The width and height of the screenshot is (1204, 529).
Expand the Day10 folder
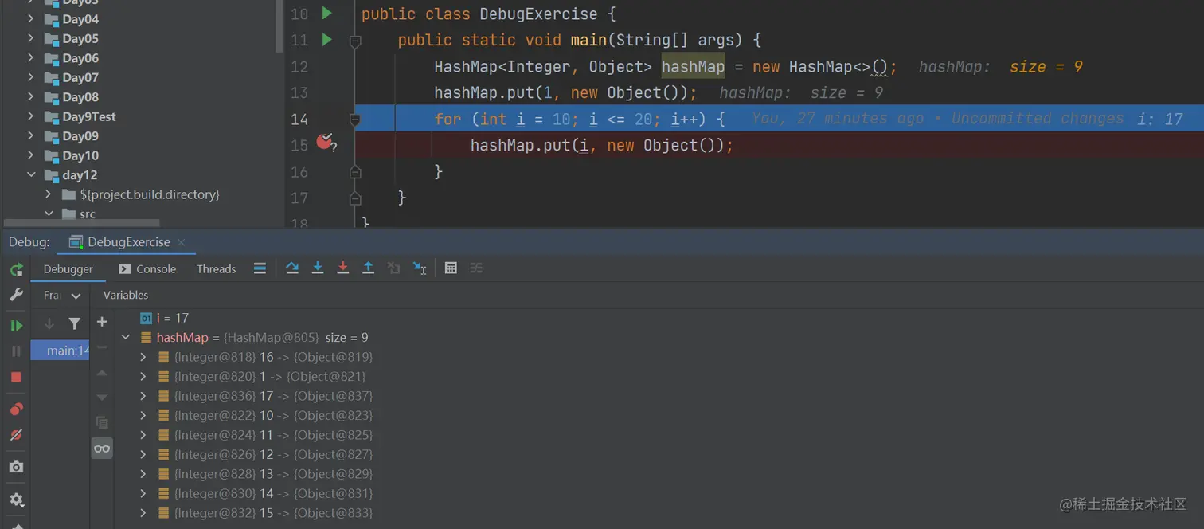(30, 155)
